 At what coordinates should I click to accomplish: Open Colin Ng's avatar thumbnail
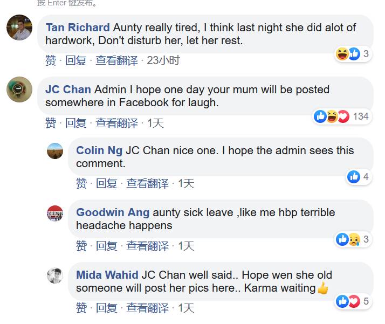pos(55,151)
